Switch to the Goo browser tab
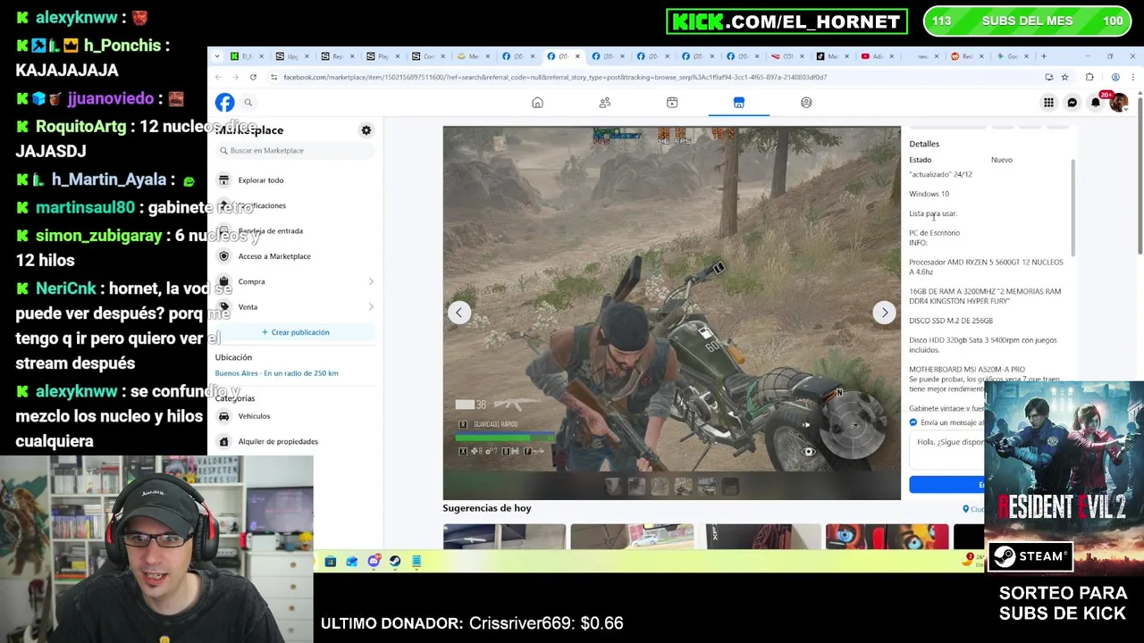Viewport: 1144px width, 643px height. (1012, 56)
